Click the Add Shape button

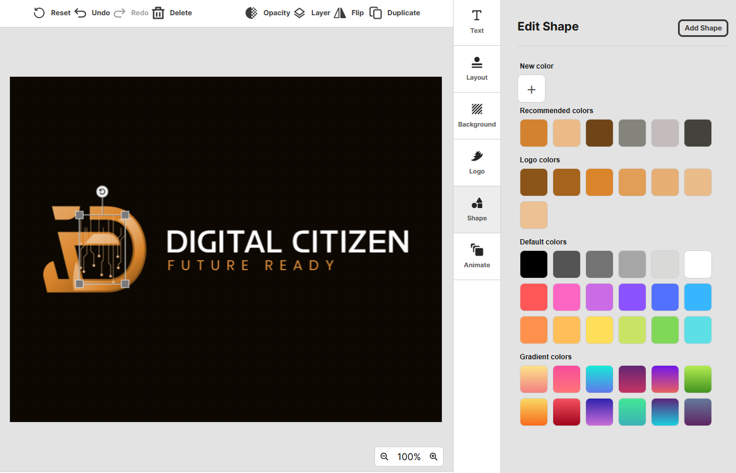coord(703,28)
